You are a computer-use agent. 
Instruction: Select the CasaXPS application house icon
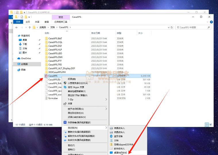(46, 76)
